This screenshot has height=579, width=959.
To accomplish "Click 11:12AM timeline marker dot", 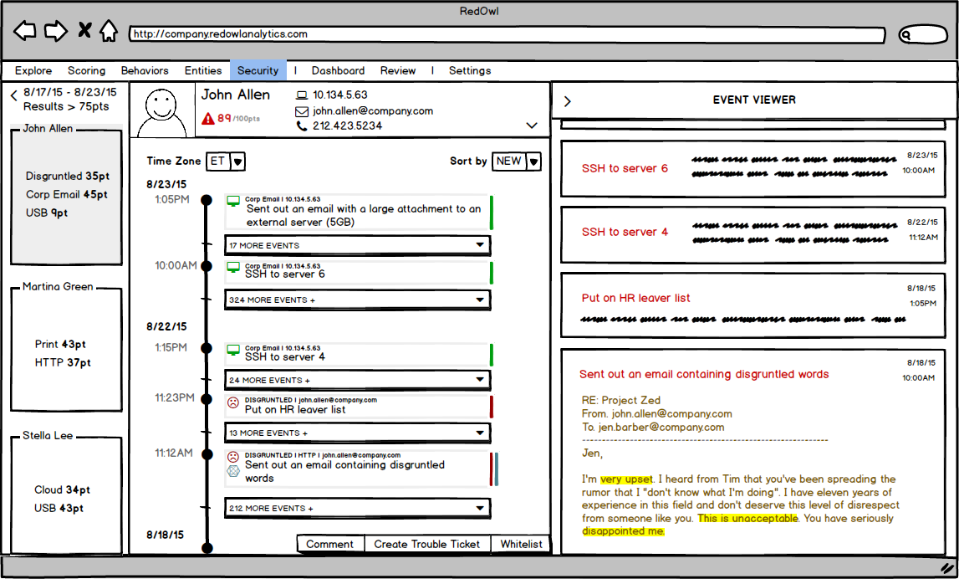I will coord(207,454).
